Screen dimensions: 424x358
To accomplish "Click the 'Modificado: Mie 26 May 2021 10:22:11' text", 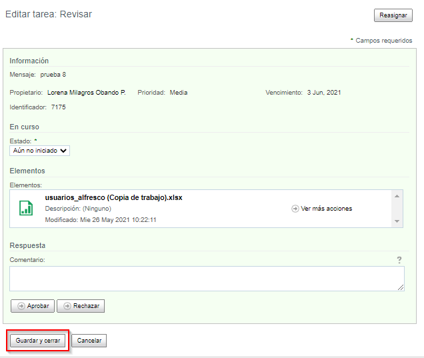I will [101, 220].
